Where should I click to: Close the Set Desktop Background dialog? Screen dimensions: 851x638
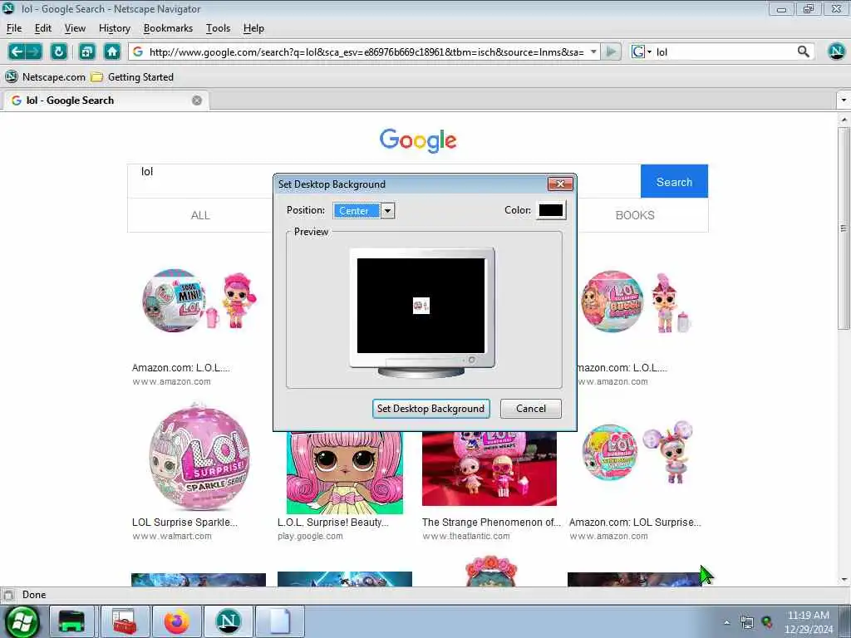(x=560, y=184)
